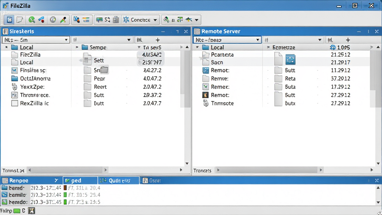Screen dimensions: 382x215
Task: Click the green pen toolbar icon
Action: [x=63, y=20]
